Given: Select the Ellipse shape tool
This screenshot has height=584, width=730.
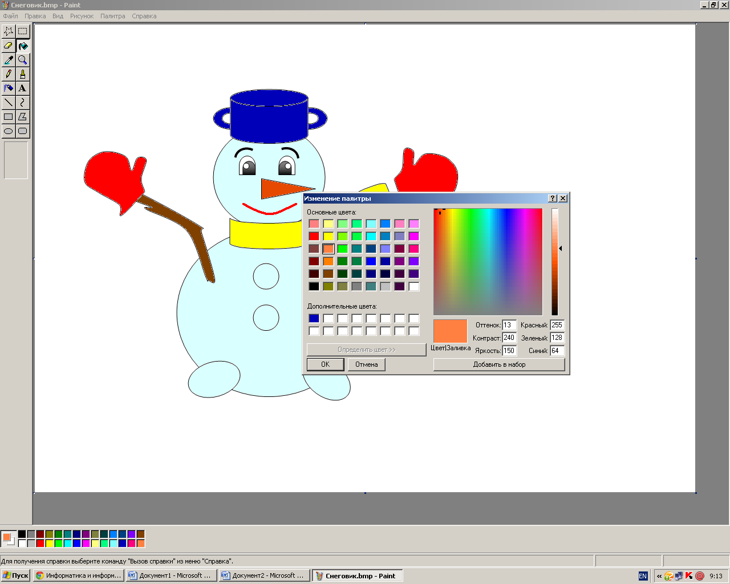Looking at the screenshot, I should point(9,131).
